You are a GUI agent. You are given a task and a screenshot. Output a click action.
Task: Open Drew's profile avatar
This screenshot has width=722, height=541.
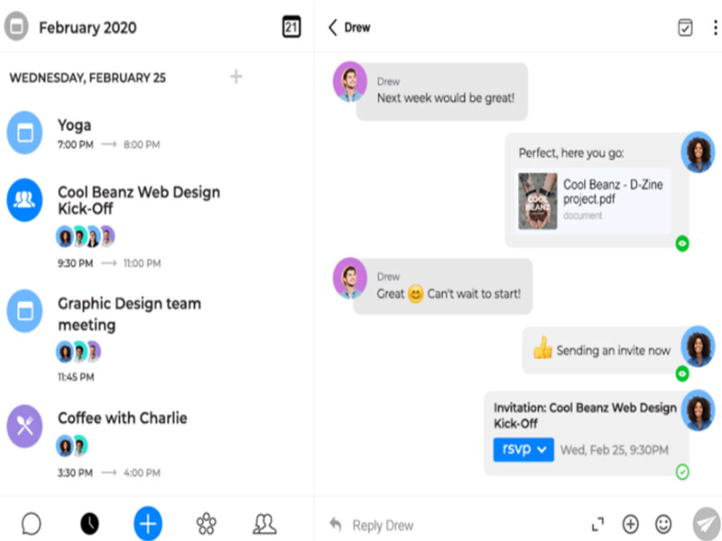[350, 87]
